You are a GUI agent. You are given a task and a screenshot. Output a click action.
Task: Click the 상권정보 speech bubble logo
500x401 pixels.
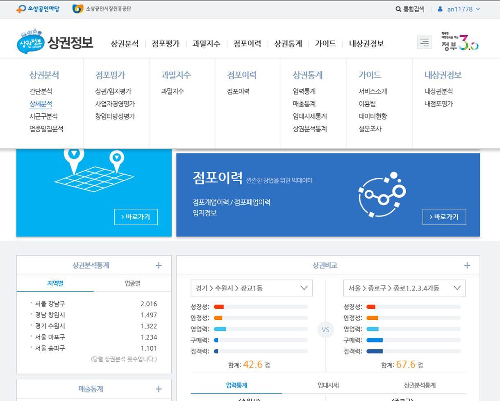31,42
